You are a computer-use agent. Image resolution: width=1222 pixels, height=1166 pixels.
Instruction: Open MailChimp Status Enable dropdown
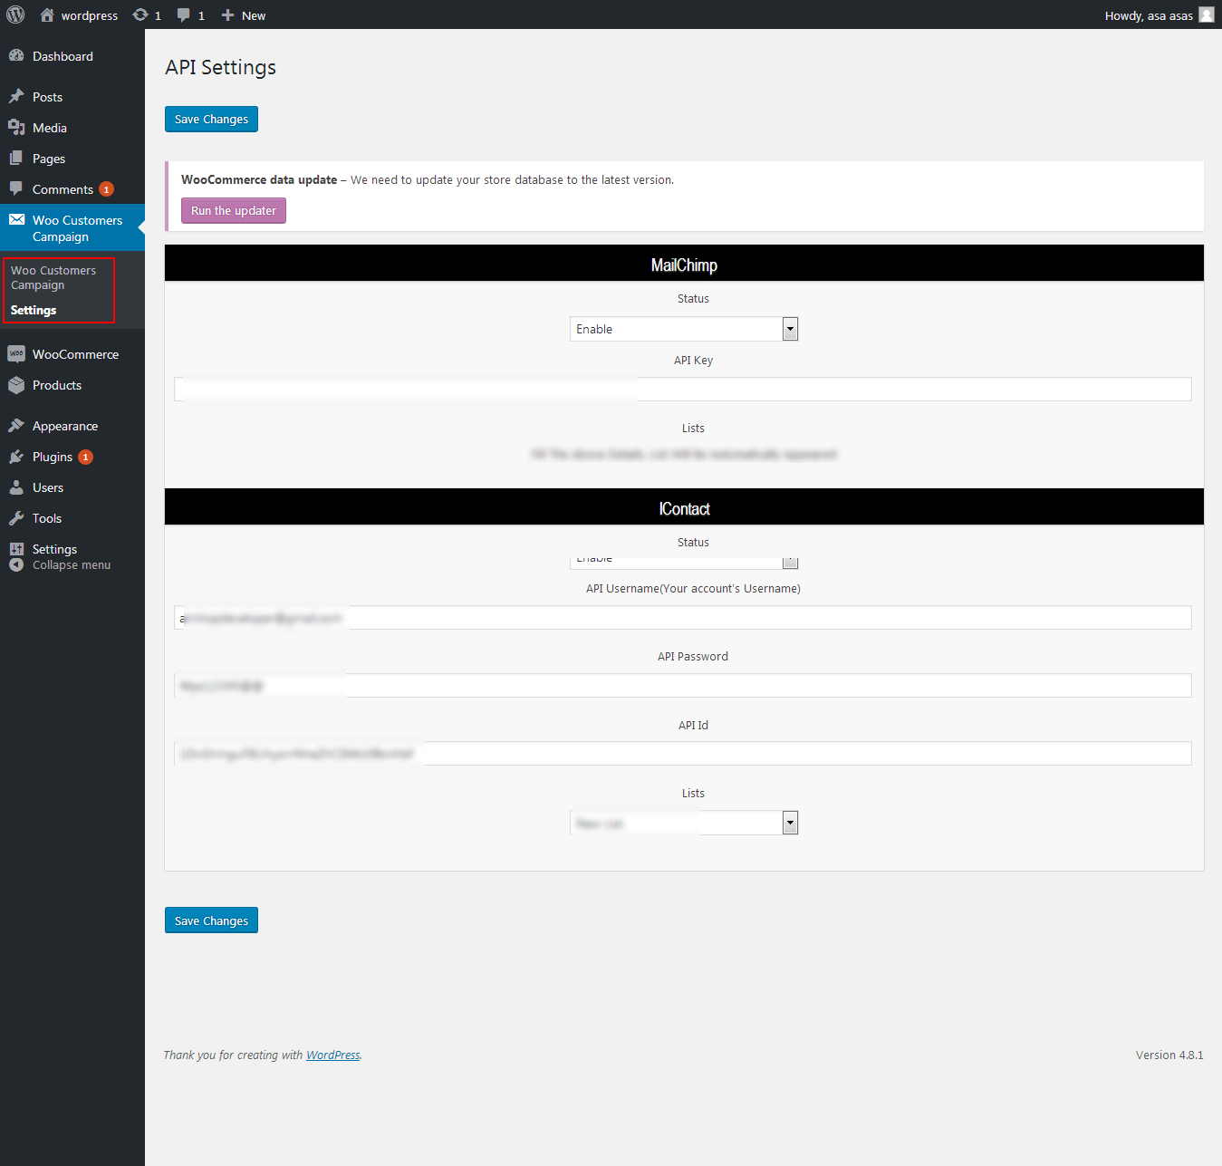(x=684, y=329)
